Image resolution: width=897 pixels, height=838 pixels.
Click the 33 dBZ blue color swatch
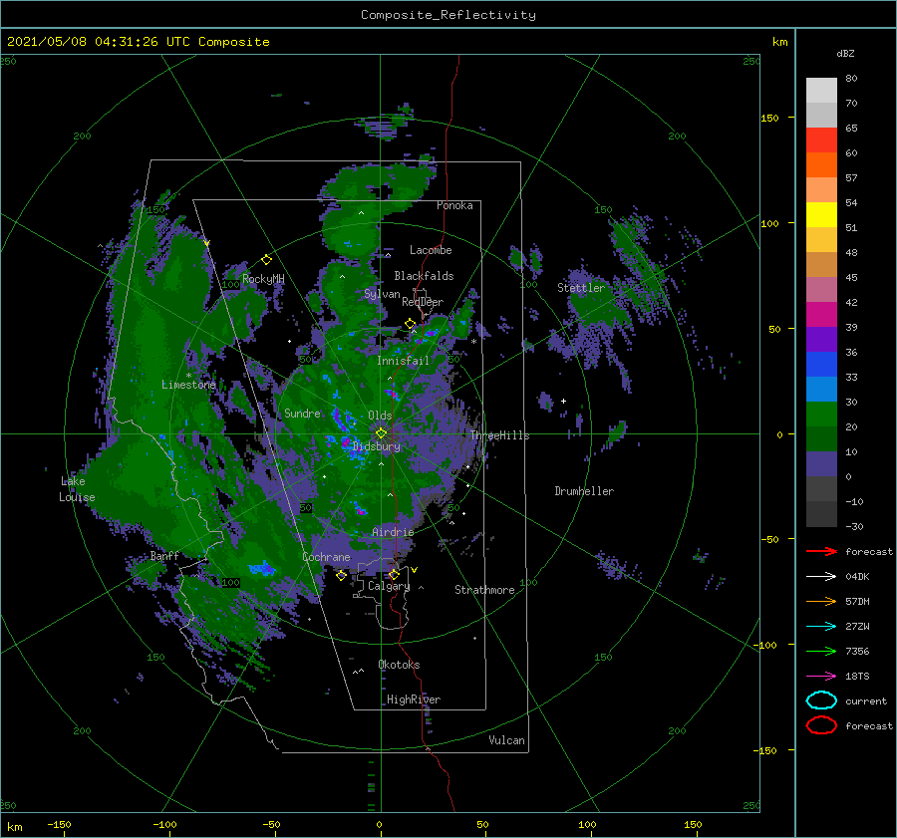pyautogui.click(x=821, y=364)
